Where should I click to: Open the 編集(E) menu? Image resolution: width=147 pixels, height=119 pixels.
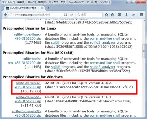point(21,2)
